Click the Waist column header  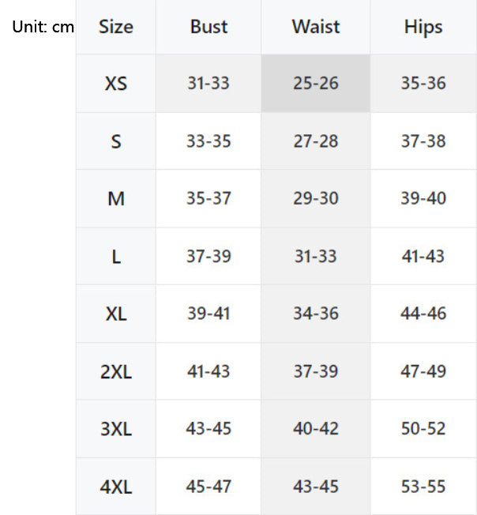click(x=315, y=27)
